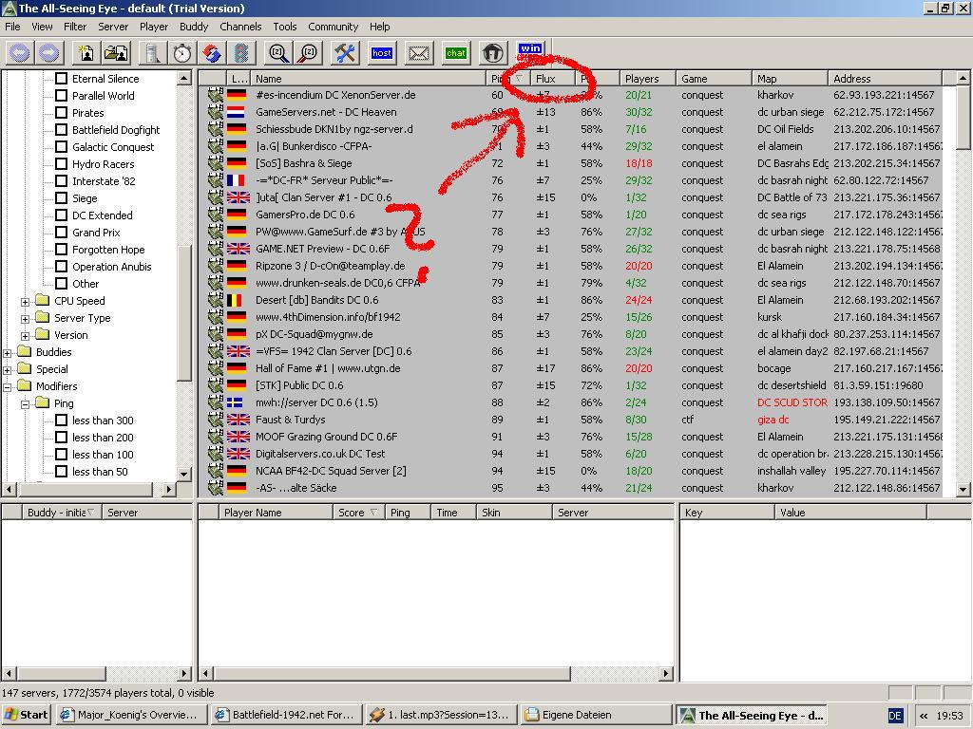973x729 pixels.
Task: Click the back arrow toolbar icon
Action: coord(20,53)
